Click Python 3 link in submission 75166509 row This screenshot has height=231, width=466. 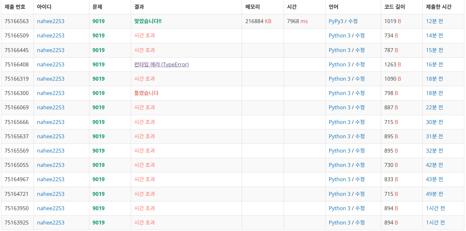click(x=340, y=35)
